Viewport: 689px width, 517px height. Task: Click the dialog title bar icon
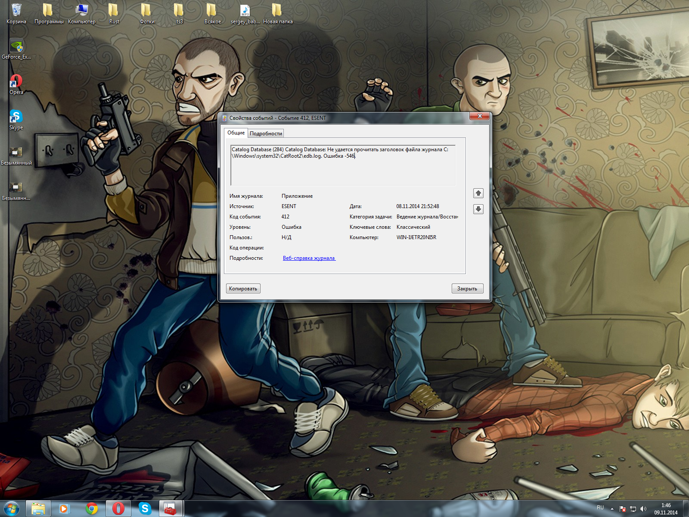[224, 118]
